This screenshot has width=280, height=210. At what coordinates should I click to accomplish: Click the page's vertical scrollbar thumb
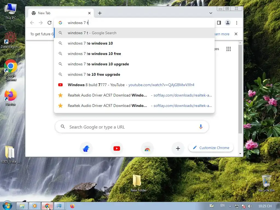(x=240, y=89)
